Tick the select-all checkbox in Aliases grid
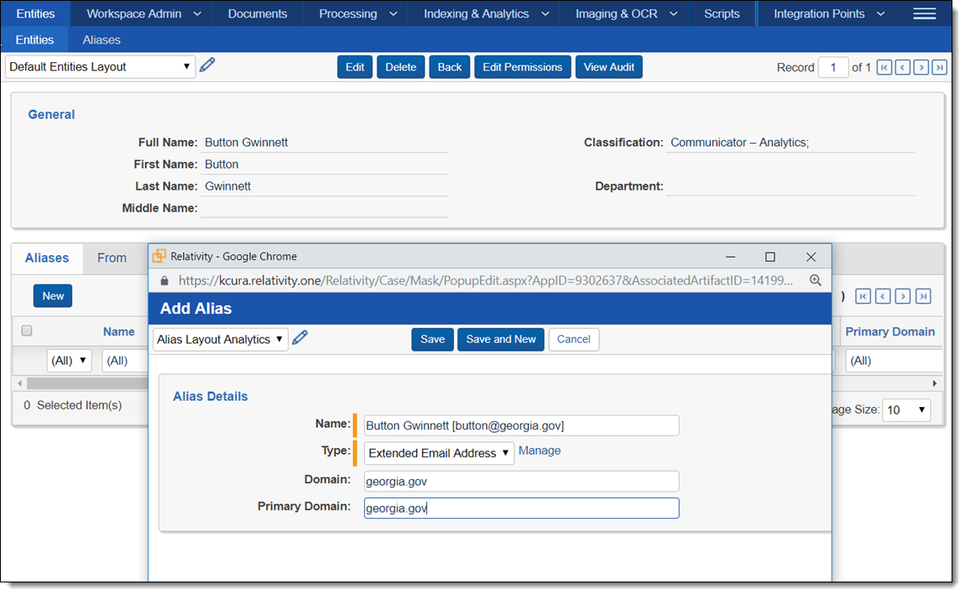Screen dimensions: 965x595 tap(27, 331)
